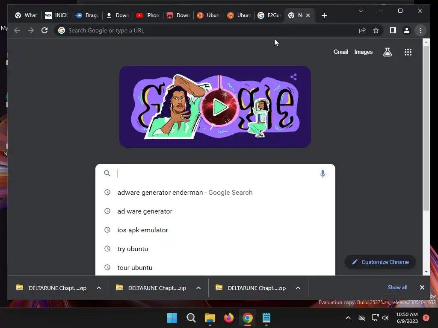438x328 pixels.
Task: Share the Google Doodle
Action: (293, 77)
